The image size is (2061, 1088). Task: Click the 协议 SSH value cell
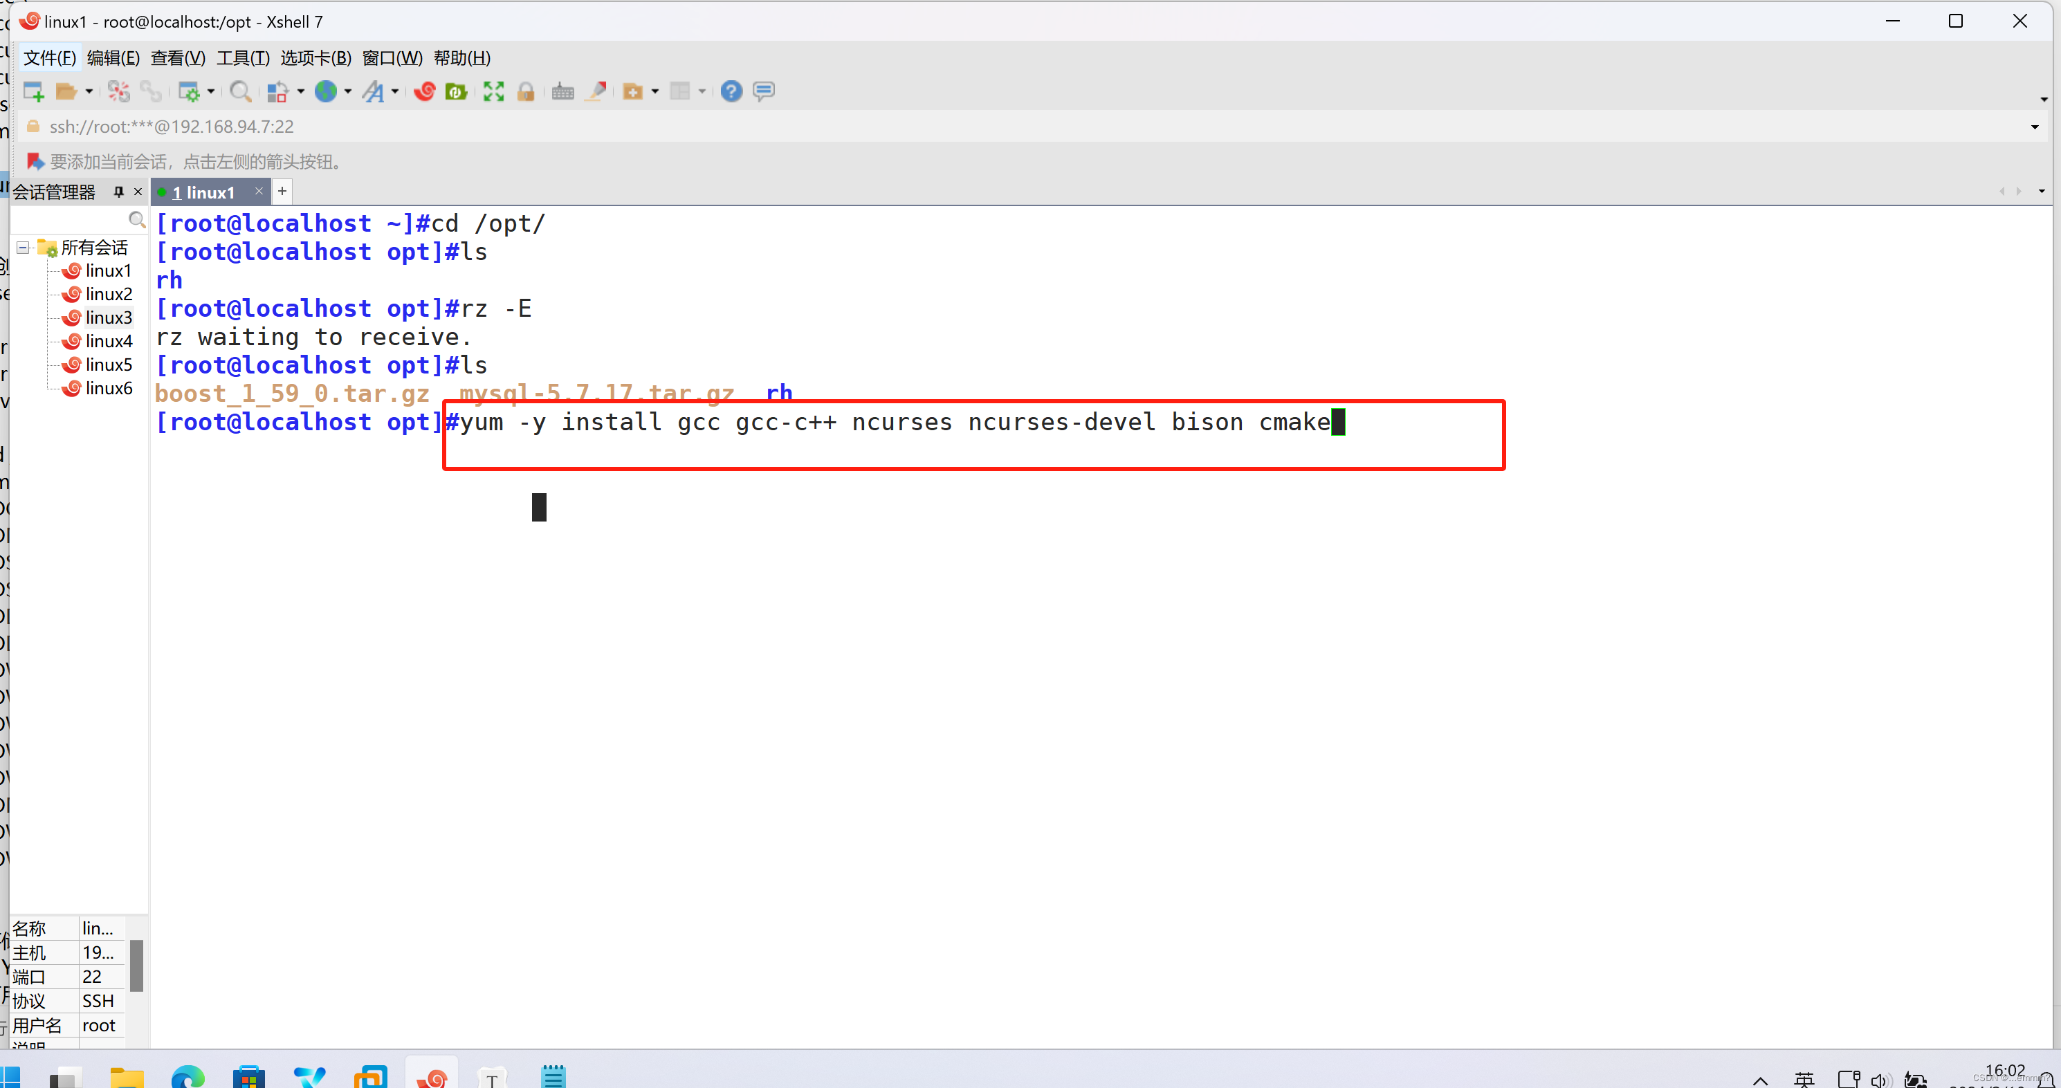pos(102,1001)
